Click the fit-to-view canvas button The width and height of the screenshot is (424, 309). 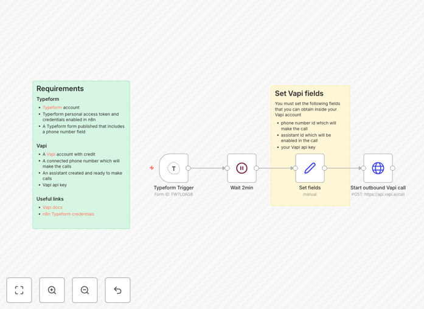[x=19, y=290]
